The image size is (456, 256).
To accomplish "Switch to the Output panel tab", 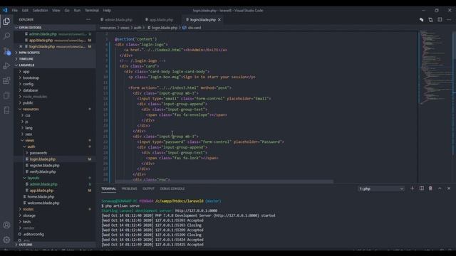I will coord(148,188).
